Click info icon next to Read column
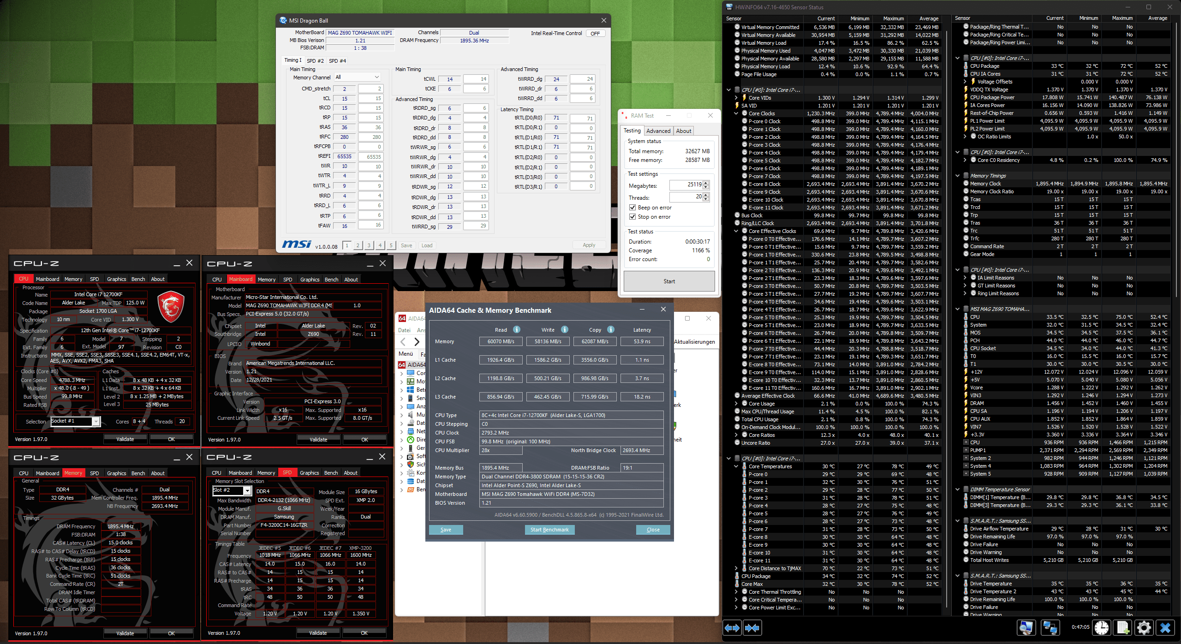 (517, 329)
